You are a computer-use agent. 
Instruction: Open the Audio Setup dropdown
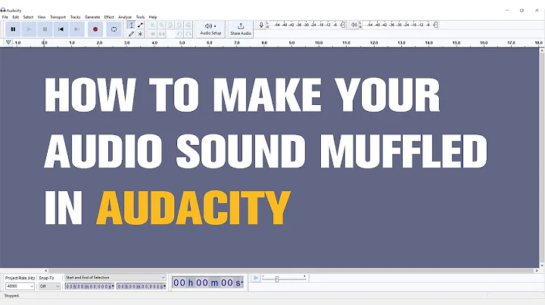point(210,29)
